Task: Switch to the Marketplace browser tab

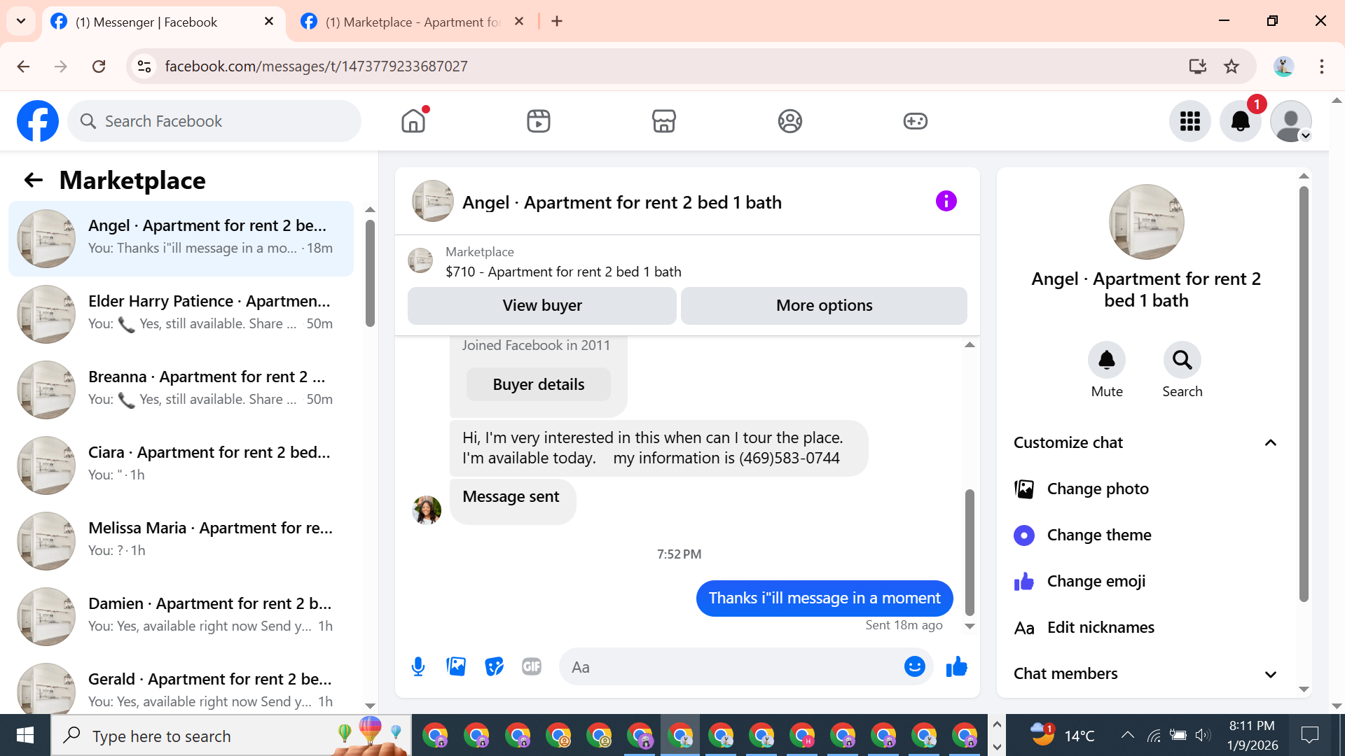Action: point(413,22)
